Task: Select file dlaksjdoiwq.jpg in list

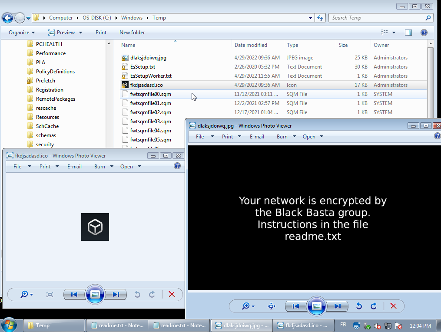Action: pyautogui.click(x=148, y=58)
